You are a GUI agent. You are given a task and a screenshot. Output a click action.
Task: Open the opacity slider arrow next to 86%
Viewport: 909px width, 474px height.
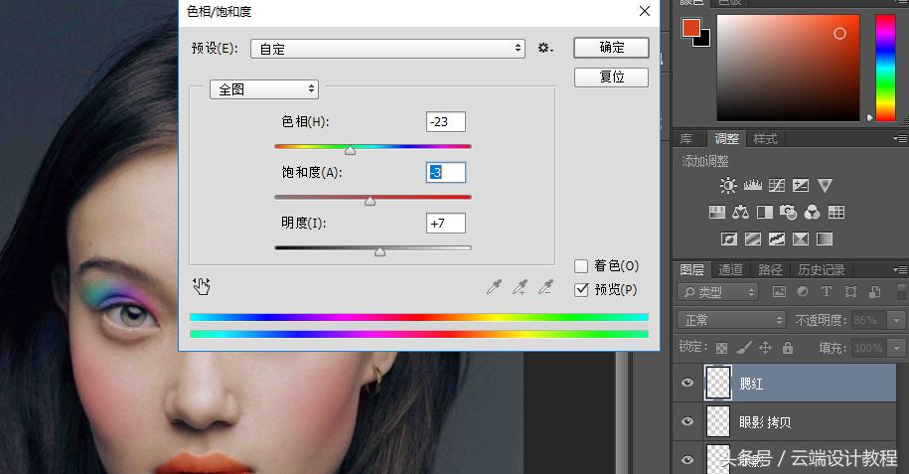pyautogui.click(x=897, y=320)
